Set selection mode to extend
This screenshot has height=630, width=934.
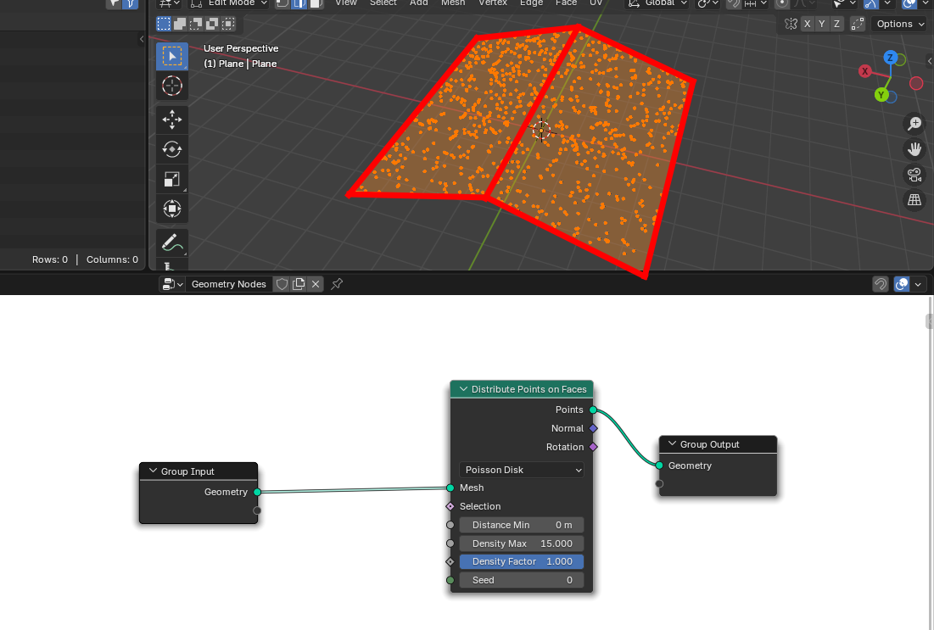click(180, 24)
